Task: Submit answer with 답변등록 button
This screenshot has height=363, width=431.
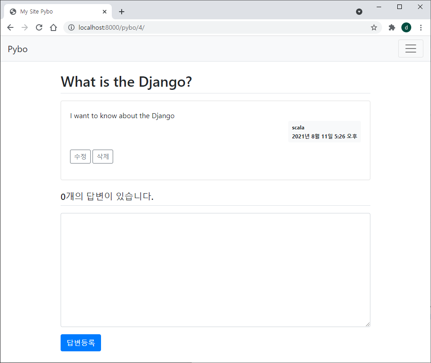Action: coord(81,343)
